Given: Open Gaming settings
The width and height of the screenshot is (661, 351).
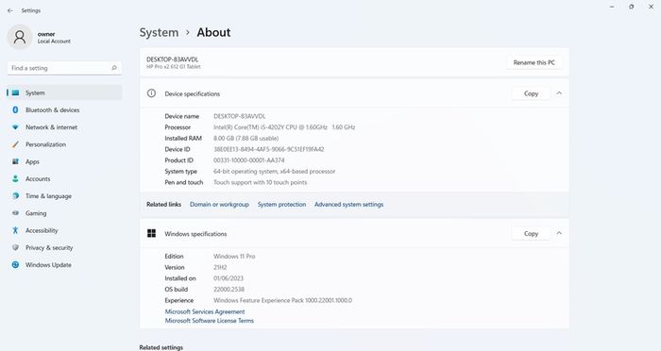Looking at the screenshot, I should point(64,213).
